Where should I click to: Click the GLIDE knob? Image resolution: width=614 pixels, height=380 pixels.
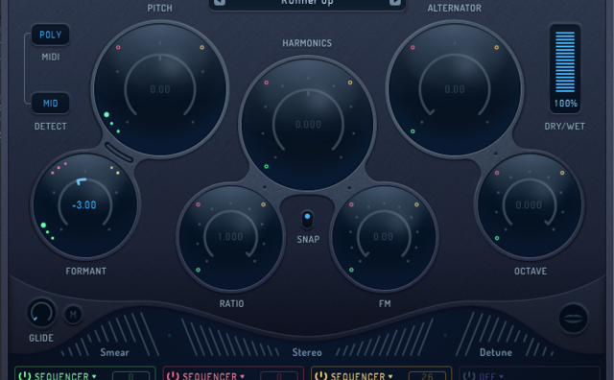41,313
